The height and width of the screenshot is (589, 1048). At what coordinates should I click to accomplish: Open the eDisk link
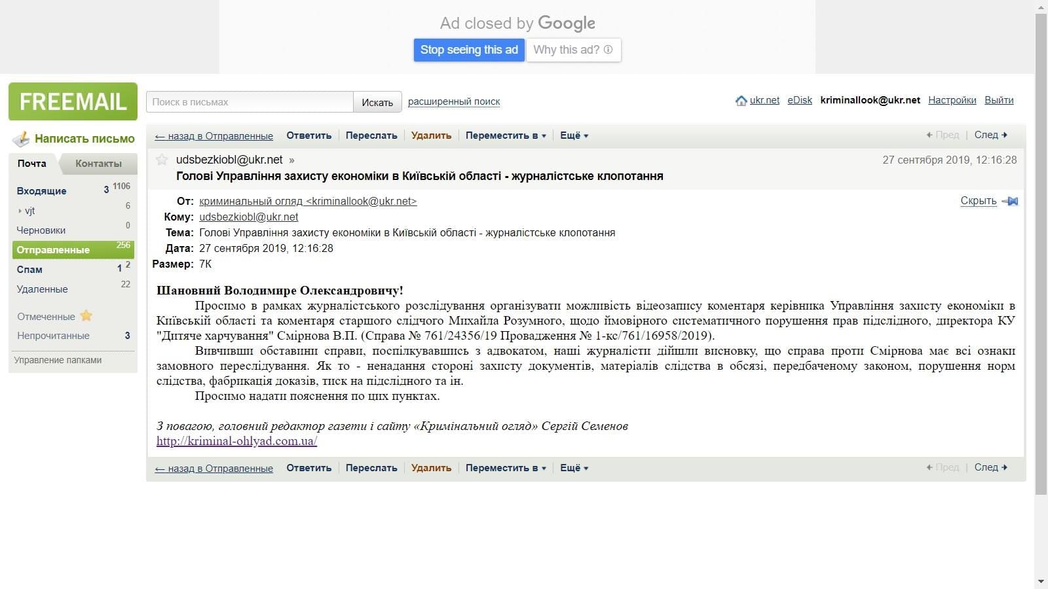(x=800, y=100)
